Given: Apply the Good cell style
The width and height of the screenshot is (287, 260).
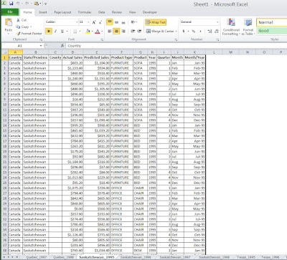Looking at the screenshot, I should click(272, 31).
